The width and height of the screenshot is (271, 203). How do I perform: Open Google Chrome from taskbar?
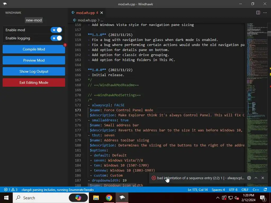click(x=109, y=198)
